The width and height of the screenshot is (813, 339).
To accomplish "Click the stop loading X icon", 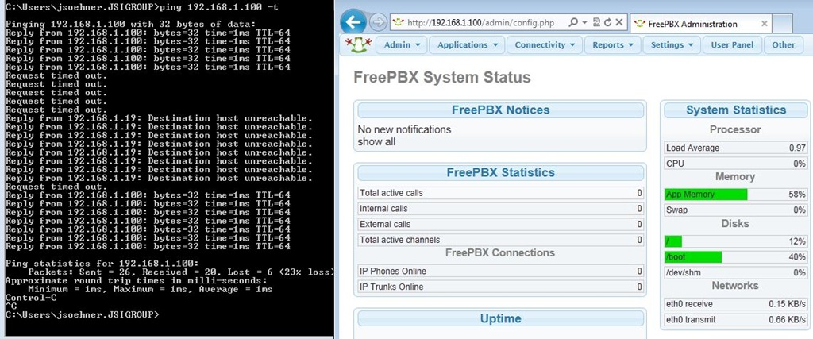I will coord(619,22).
